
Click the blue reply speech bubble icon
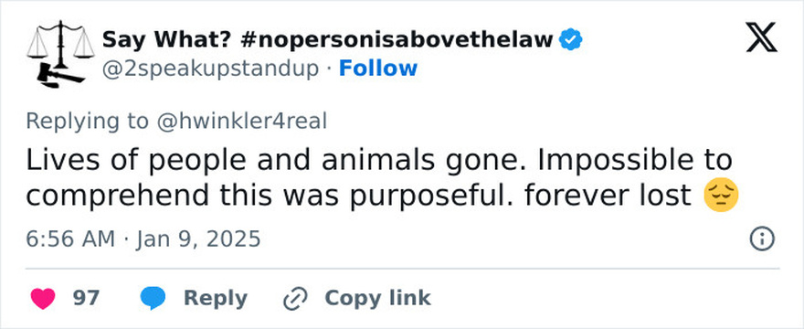153,299
